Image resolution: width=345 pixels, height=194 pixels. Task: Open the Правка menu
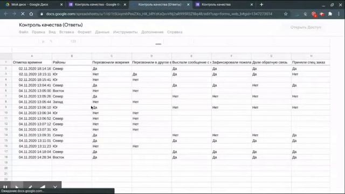pyautogui.click(x=38, y=32)
